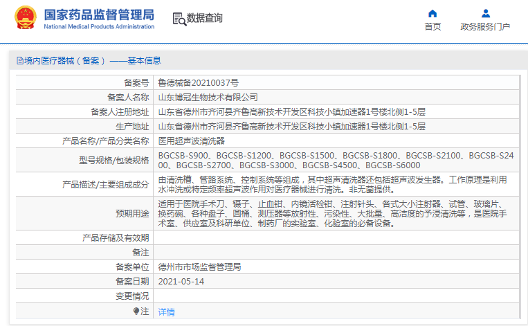Go to 首页 home page link
The image size is (528, 326).
coord(433,26)
